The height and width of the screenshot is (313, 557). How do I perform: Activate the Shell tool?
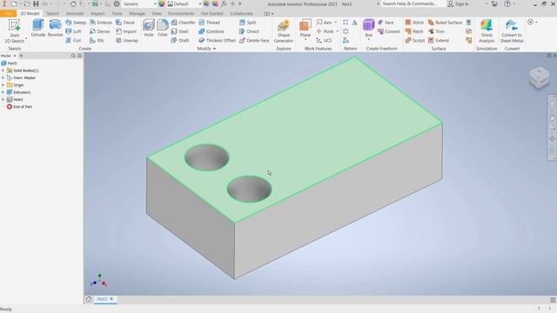click(180, 31)
